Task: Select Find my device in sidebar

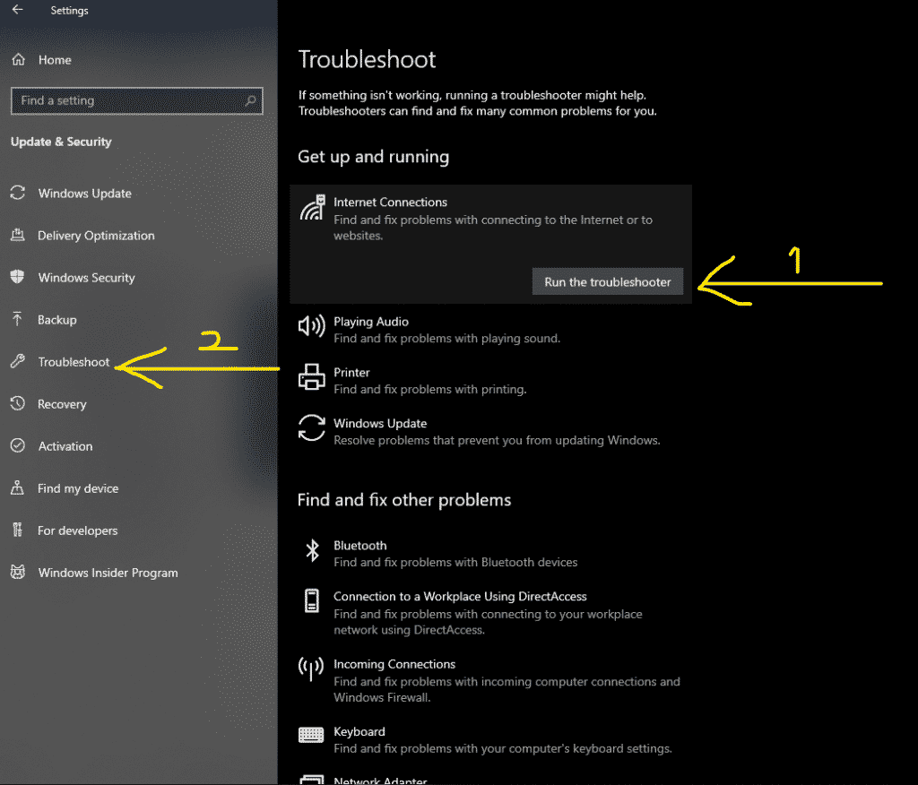Action: [x=78, y=488]
